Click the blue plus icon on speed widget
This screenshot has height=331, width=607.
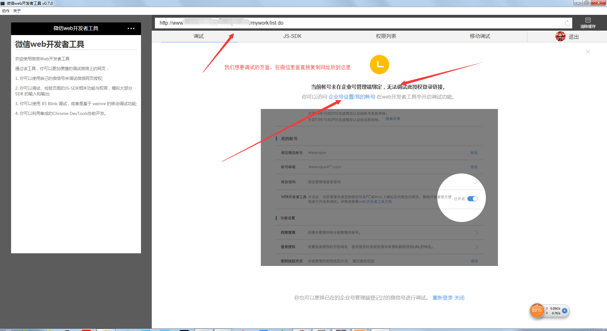(x=565, y=311)
